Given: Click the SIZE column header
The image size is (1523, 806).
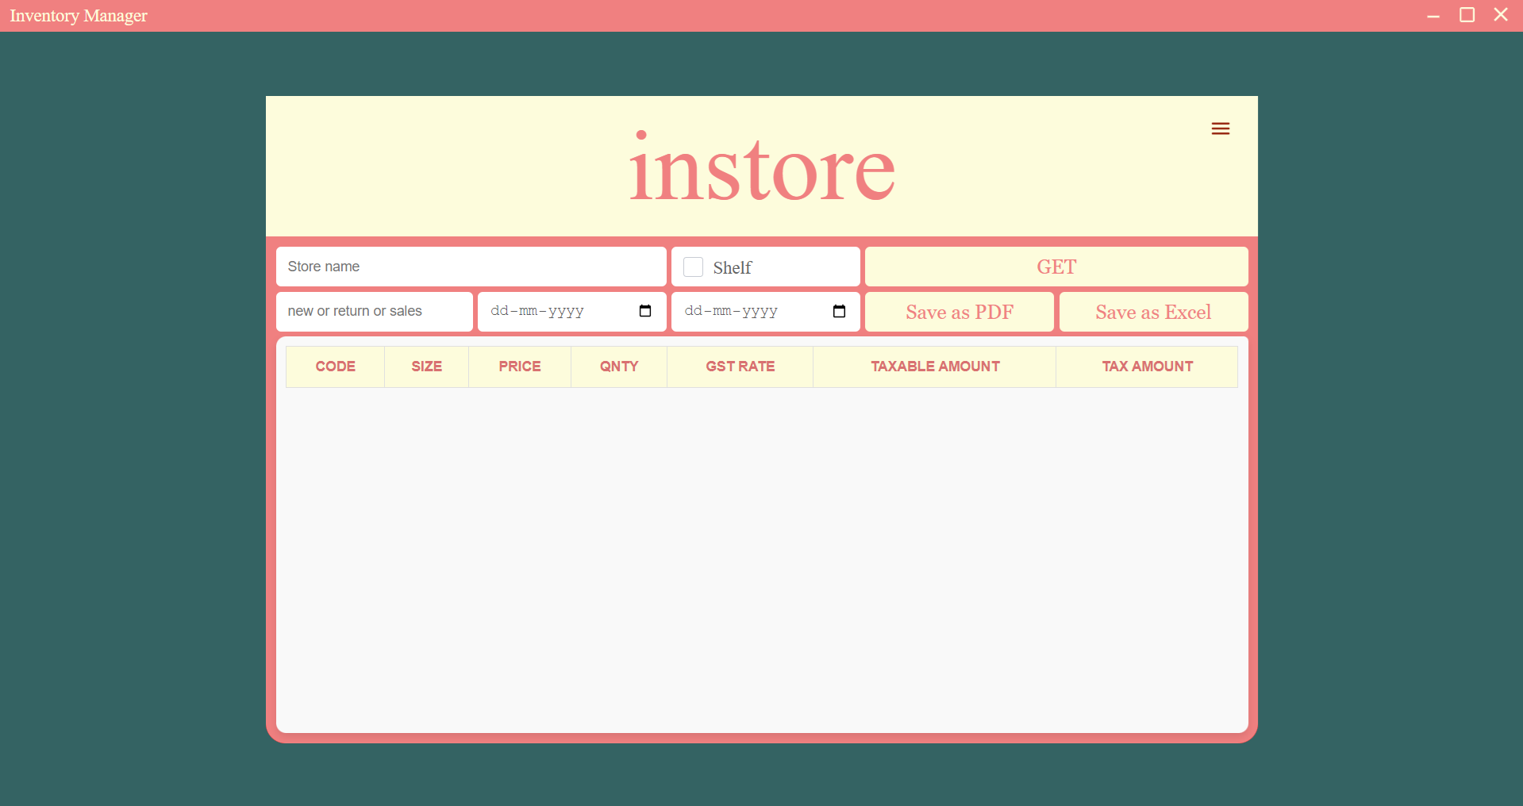Looking at the screenshot, I should (426, 367).
